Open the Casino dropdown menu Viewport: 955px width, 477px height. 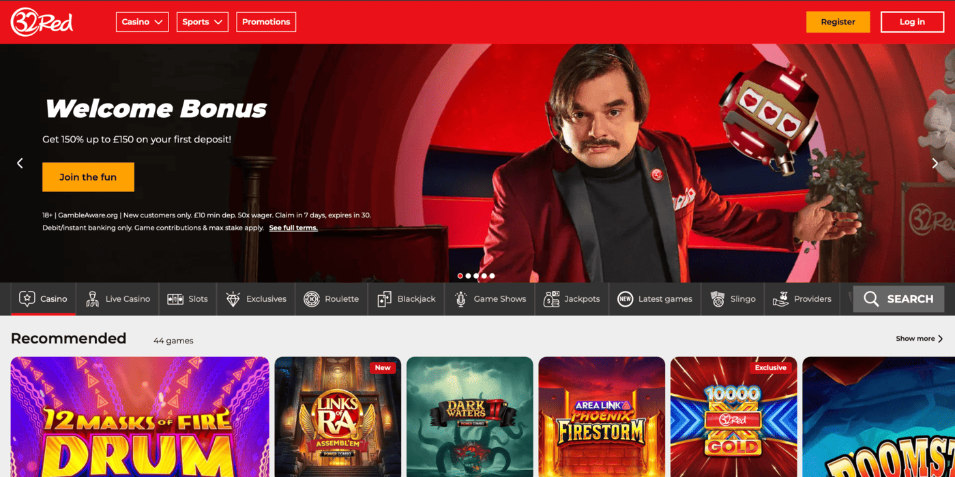pos(143,22)
